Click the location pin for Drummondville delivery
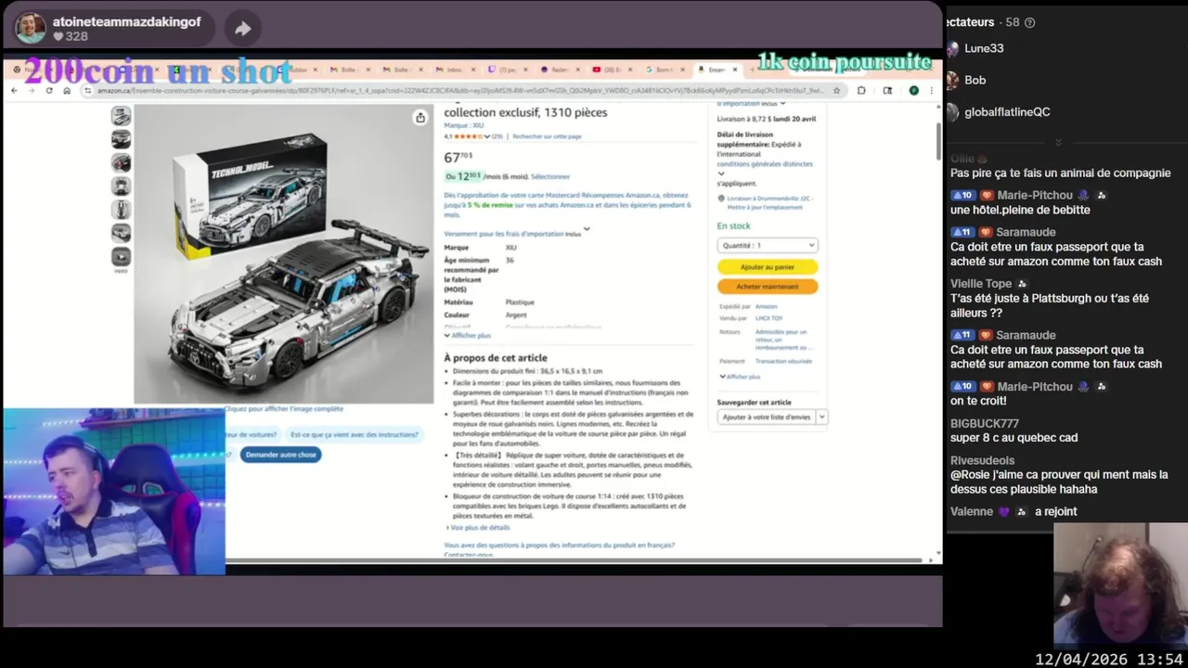Viewport: 1188px width, 668px height. (x=721, y=199)
